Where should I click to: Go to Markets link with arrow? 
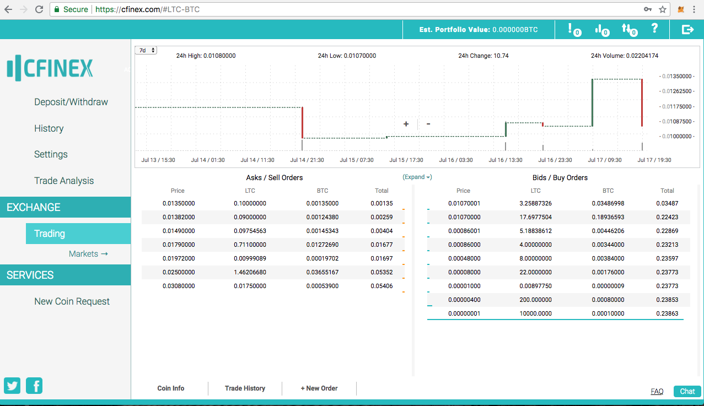click(88, 254)
